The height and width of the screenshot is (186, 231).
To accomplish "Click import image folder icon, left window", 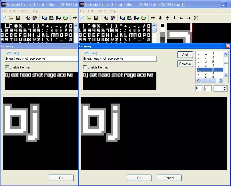I will pos(66,18).
